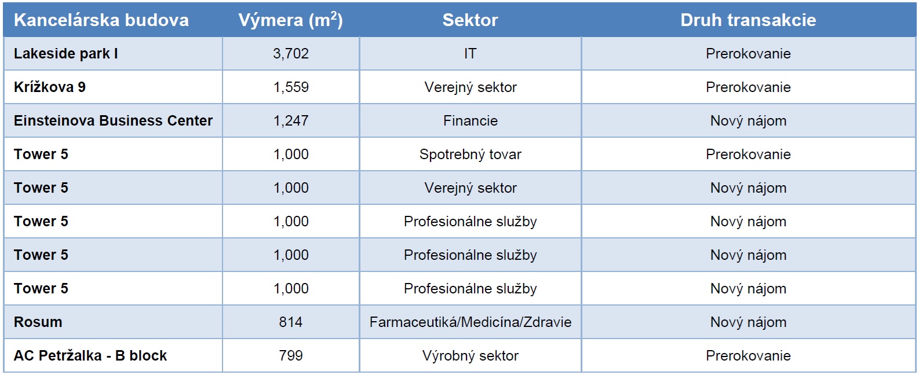Viewport: 919px width, 375px height.
Task: Click the Výrobný sektor cell
Action: click(x=470, y=356)
